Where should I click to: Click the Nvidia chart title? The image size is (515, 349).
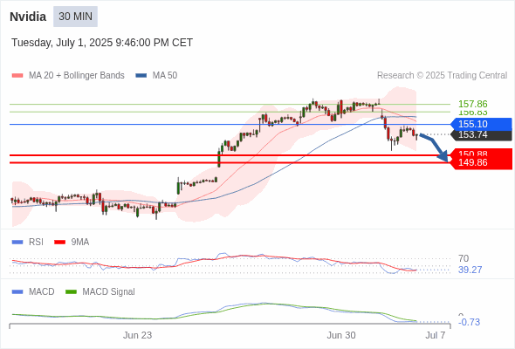(x=28, y=17)
